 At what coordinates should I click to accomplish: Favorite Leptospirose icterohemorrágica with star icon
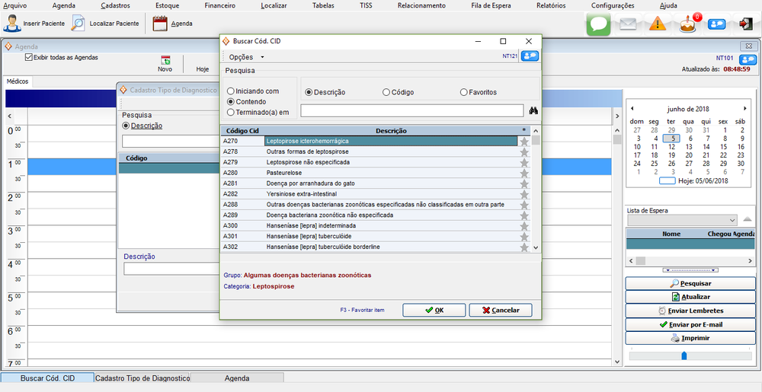[x=524, y=142]
